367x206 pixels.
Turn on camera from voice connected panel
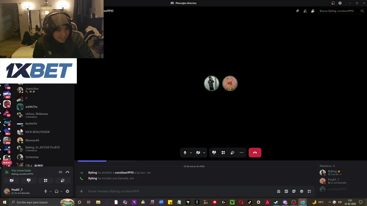(x=12, y=181)
